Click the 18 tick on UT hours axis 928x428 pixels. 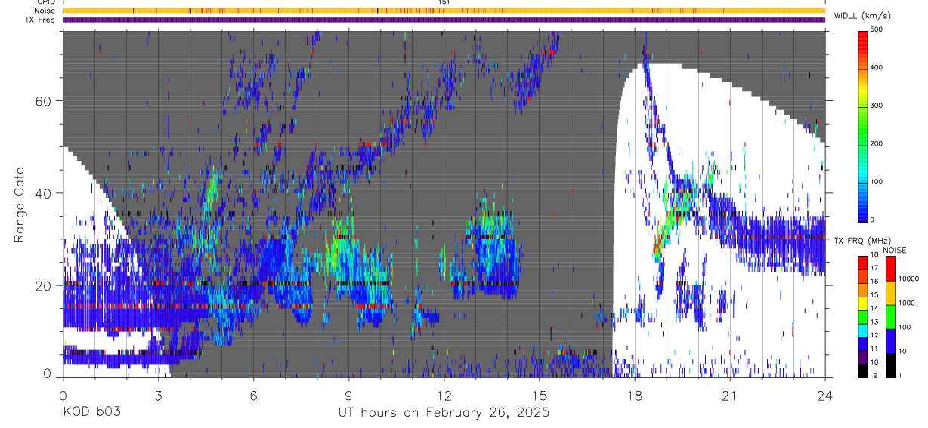pos(635,396)
